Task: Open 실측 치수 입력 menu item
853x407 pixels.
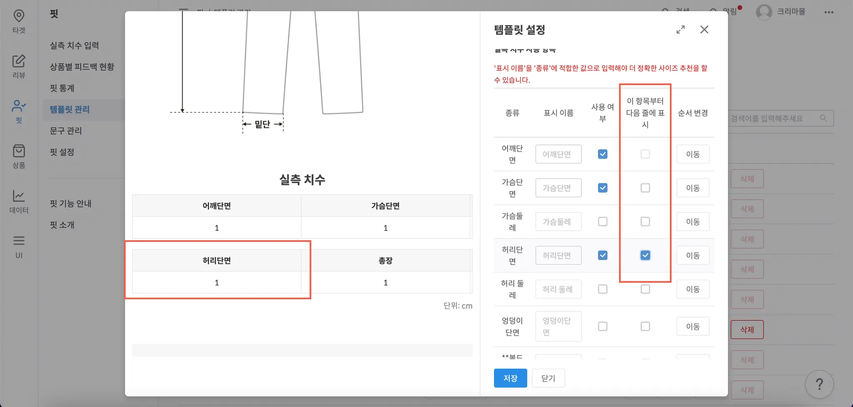Action: [74, 45]
